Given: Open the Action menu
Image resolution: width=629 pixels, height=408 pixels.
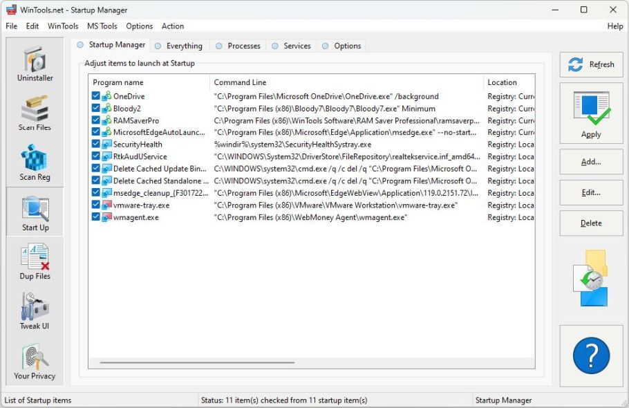Looking at the screenshot, I should (173, 26).
